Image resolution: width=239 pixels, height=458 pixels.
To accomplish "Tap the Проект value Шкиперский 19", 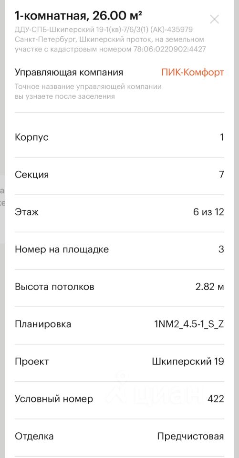I will tap(188, 362).
